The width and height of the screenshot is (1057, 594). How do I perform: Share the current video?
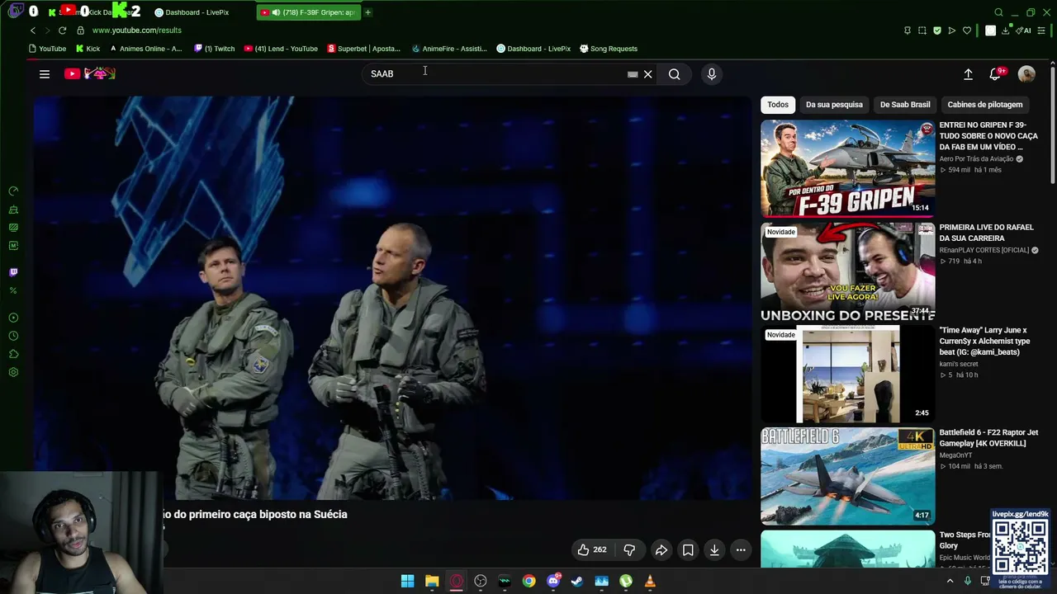661,550
